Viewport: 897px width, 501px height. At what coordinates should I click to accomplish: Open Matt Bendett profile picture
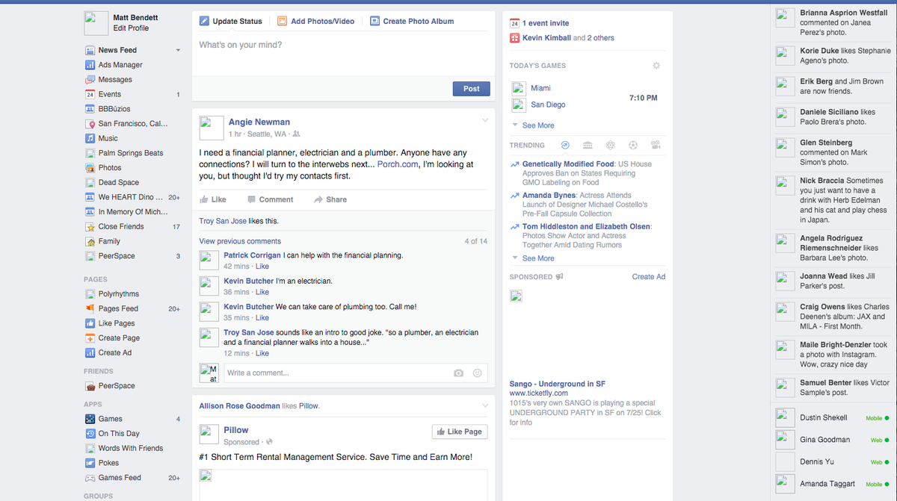point(96,23)
